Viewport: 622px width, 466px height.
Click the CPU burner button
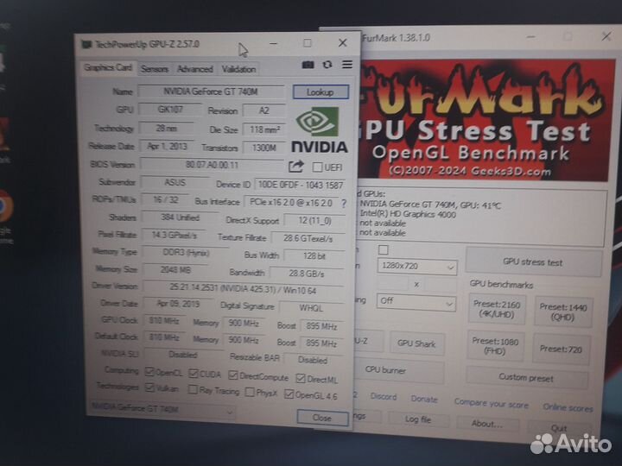click(x=397, y=369)
